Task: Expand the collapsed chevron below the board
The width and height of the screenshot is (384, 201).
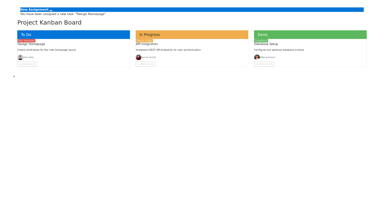Action: tap(14, 76)
